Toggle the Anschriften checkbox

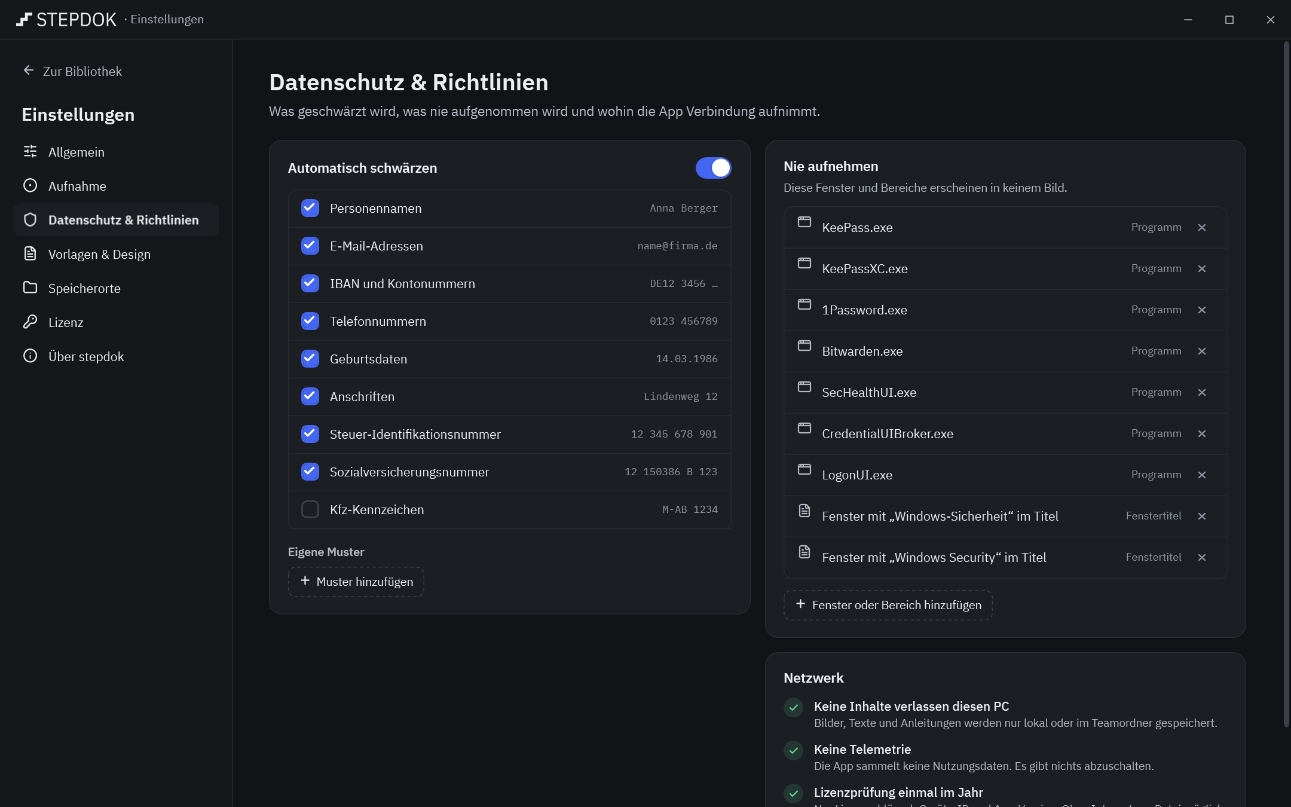310,396
